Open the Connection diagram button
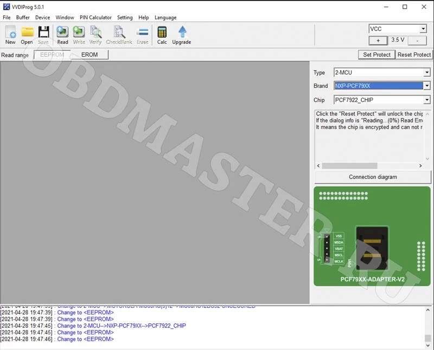The image size is (434, 350). point(373,177)
